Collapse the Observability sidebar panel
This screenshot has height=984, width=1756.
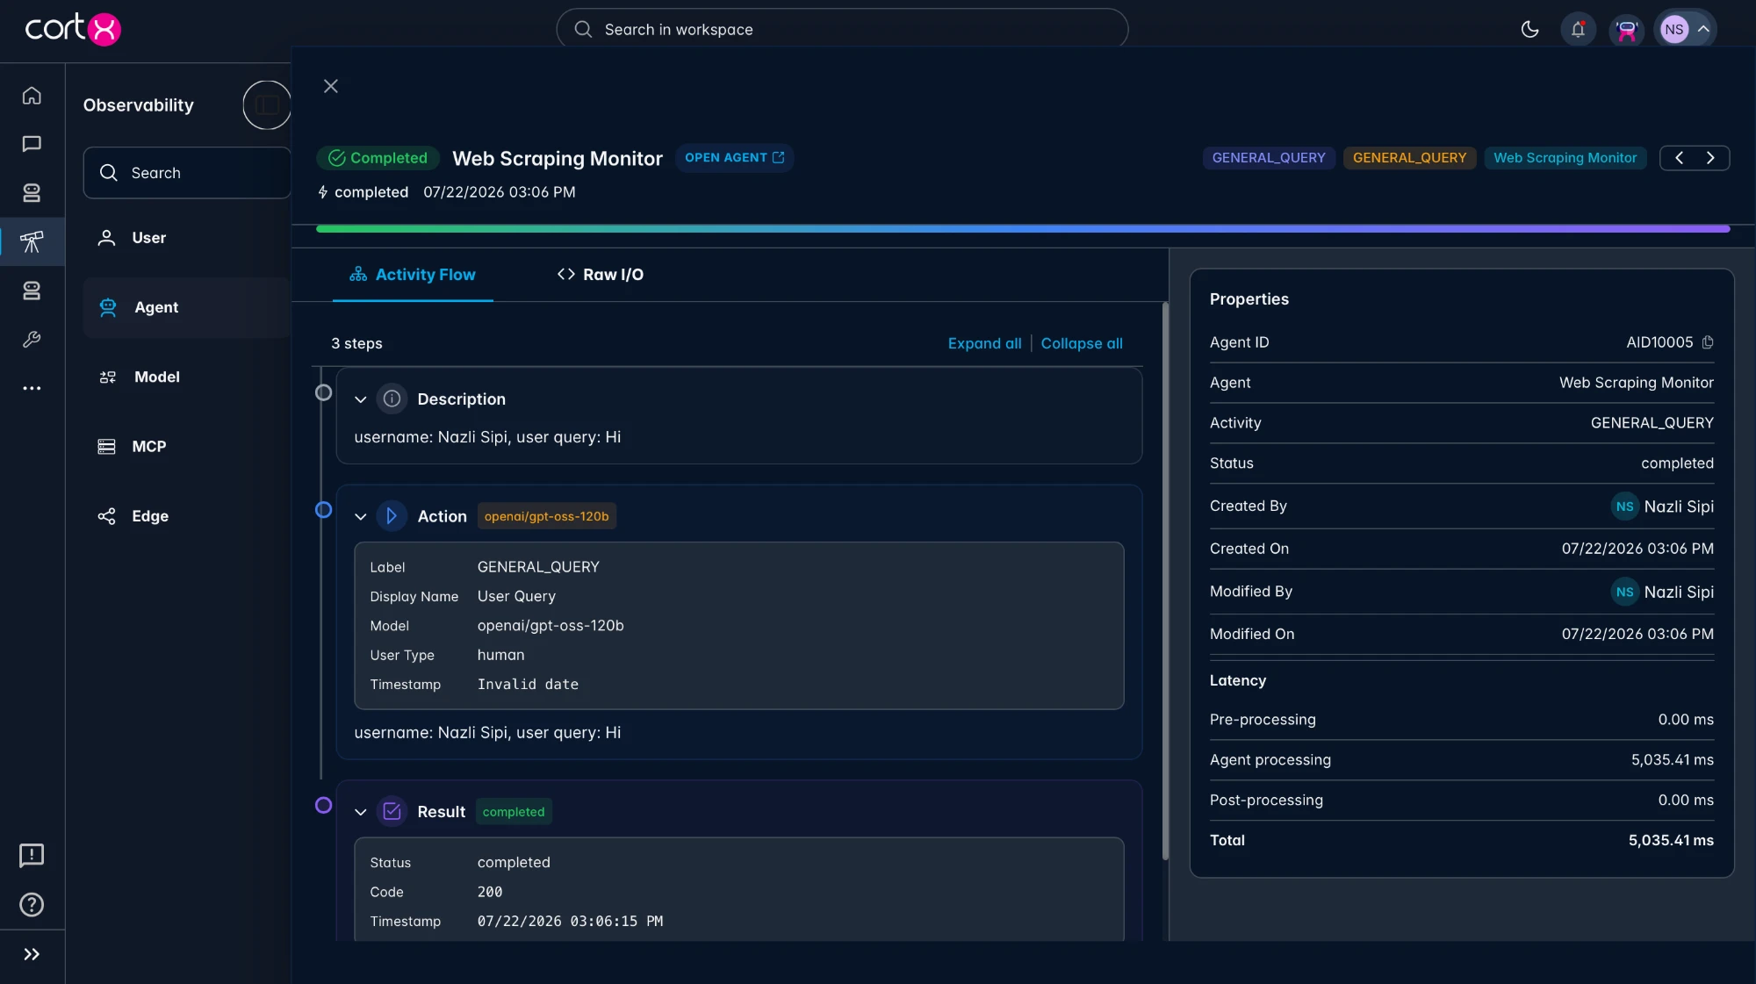(267, 105)
